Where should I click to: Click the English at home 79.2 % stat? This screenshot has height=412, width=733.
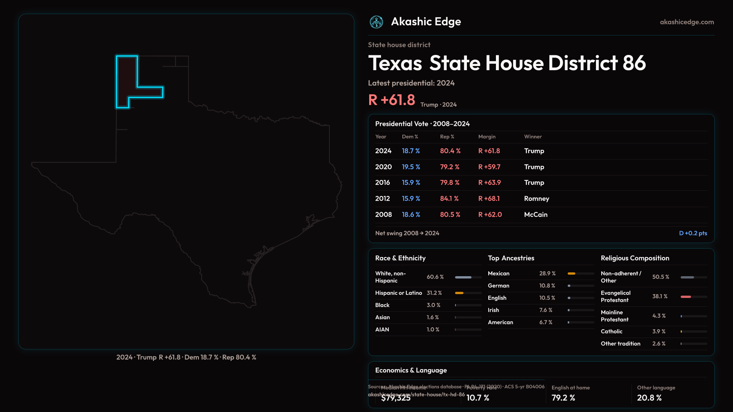coord(563,398)
